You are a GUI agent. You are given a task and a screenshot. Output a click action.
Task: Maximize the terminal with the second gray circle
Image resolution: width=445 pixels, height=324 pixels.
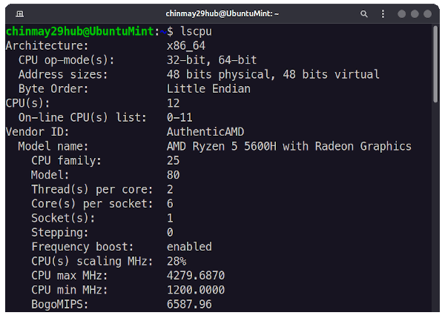pyautogui.click(x=415, y=13)
